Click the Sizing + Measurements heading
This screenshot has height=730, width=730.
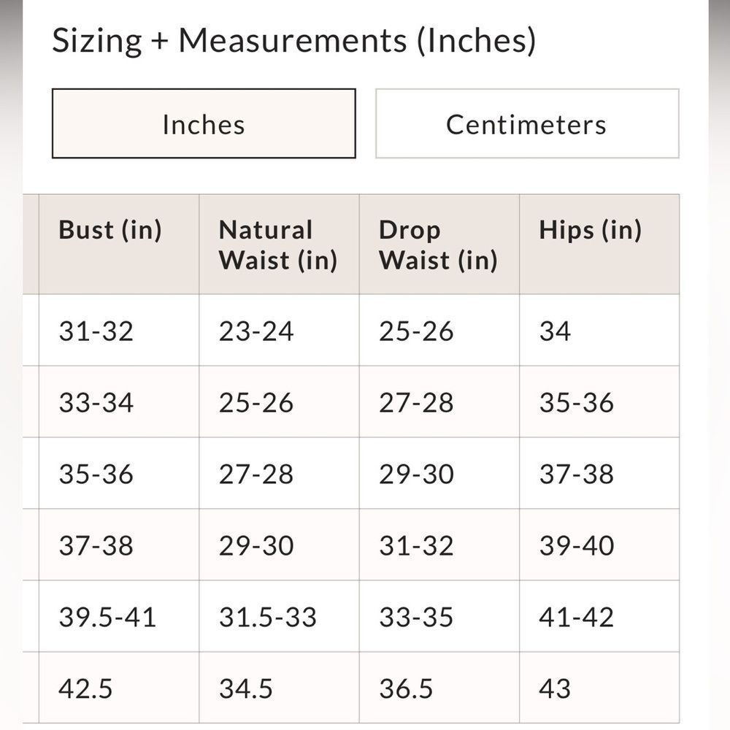click(293, 41)
